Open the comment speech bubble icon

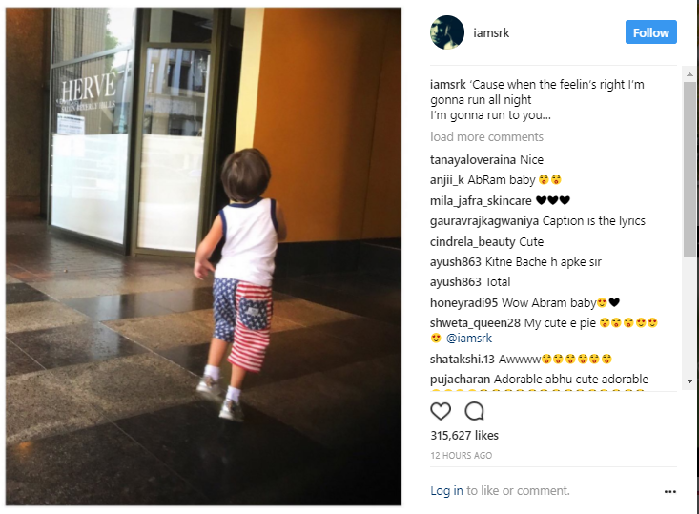click(474, 411)
